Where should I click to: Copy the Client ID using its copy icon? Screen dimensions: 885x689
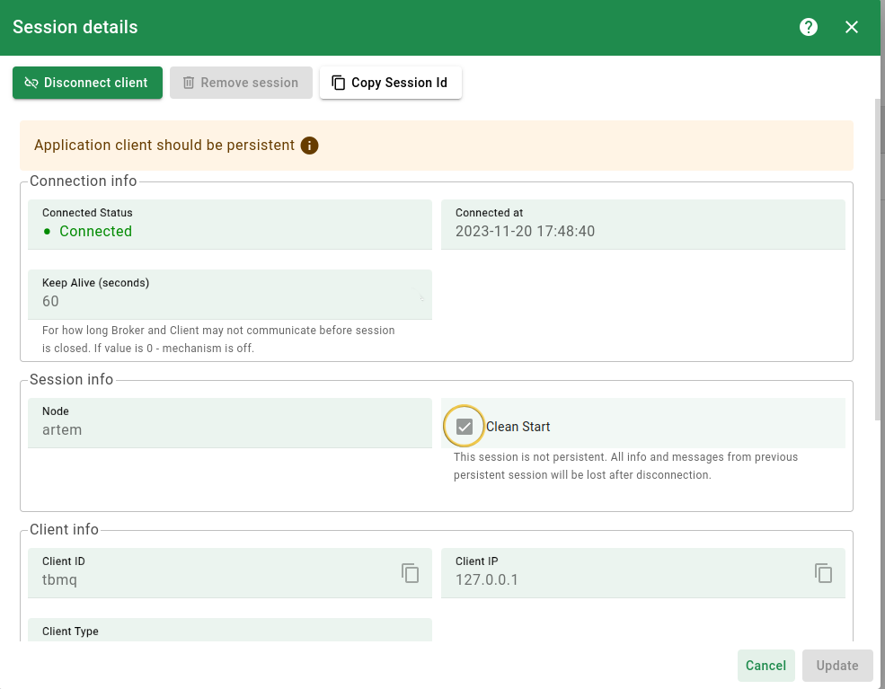tap(411, 573)
